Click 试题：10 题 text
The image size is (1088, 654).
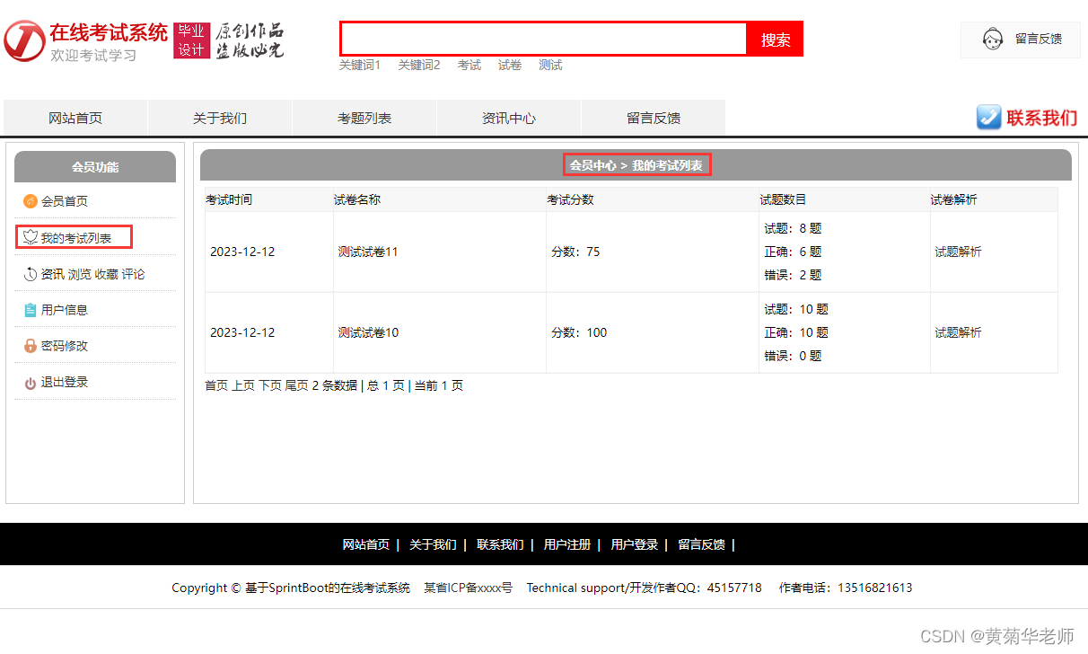[x=796, y=310]
